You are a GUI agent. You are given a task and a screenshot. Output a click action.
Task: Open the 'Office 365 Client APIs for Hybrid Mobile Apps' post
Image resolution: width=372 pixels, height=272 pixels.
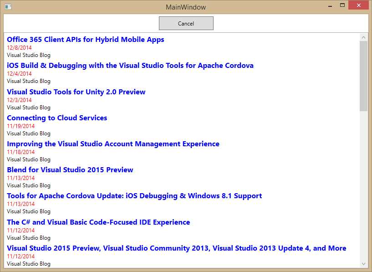[85, 39]
